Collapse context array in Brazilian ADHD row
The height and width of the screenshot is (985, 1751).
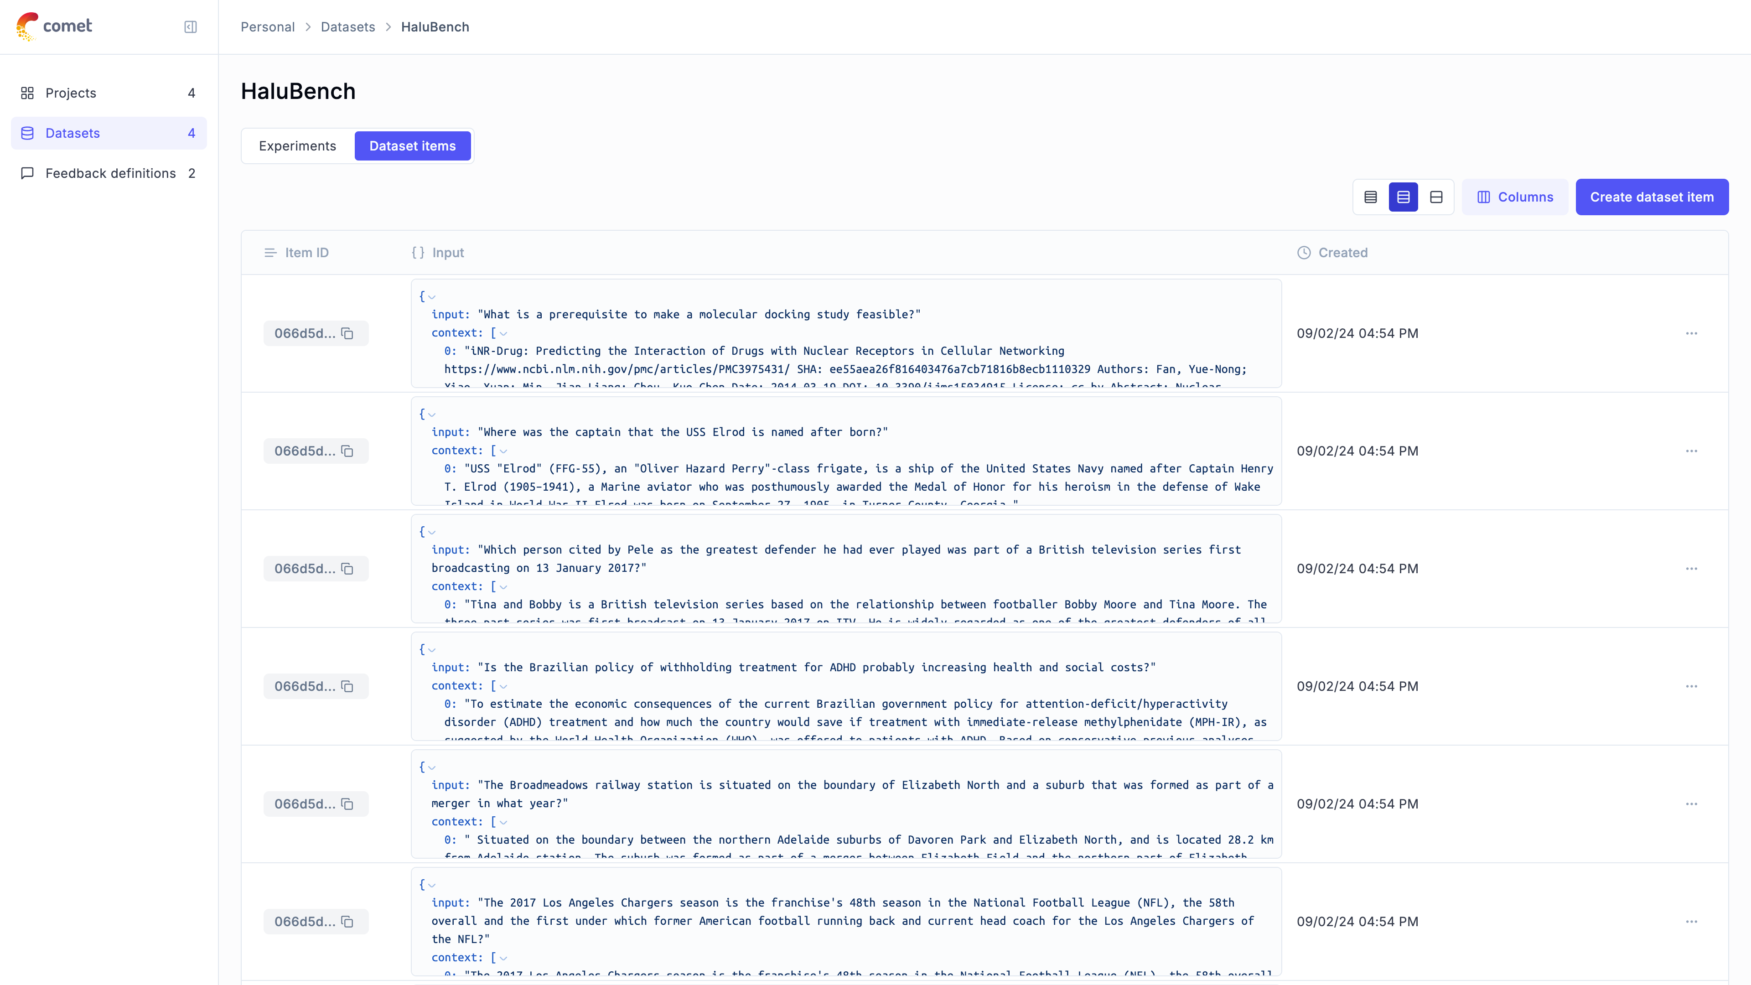[x=503, y=687]
